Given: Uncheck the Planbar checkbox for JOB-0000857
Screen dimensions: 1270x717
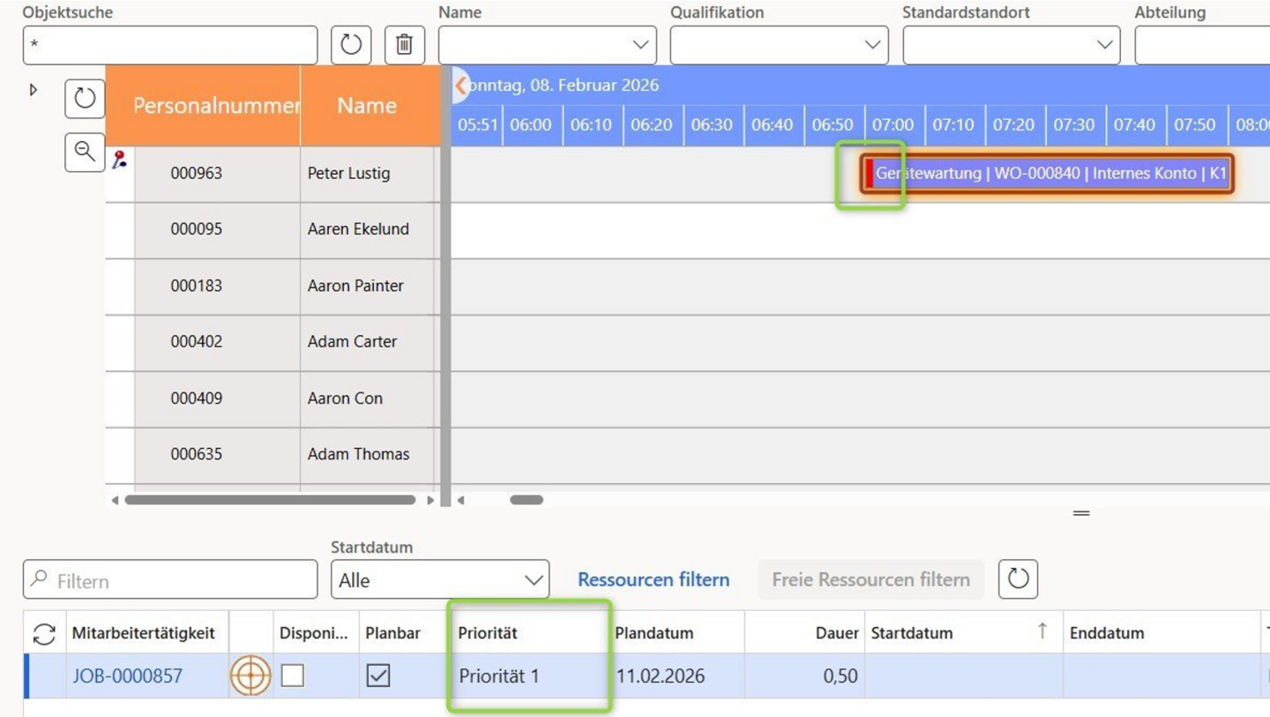Looking at the screenshot, I should (378, 676).
